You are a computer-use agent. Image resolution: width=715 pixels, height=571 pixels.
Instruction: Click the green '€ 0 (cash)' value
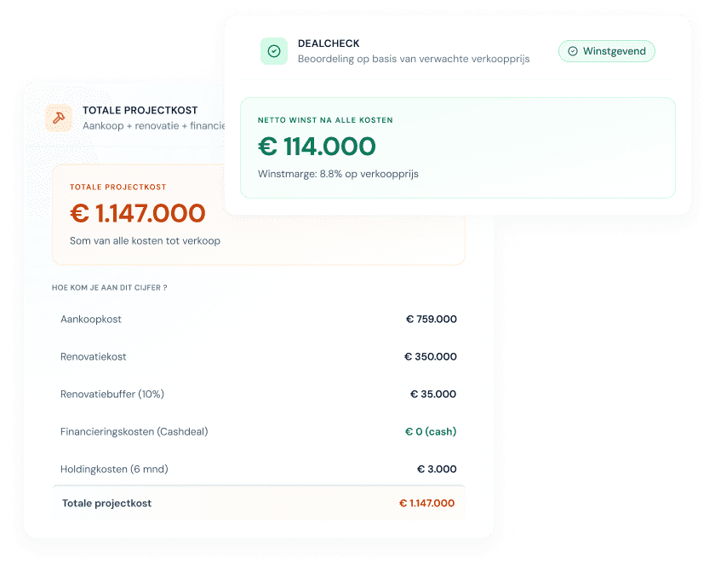431,431
